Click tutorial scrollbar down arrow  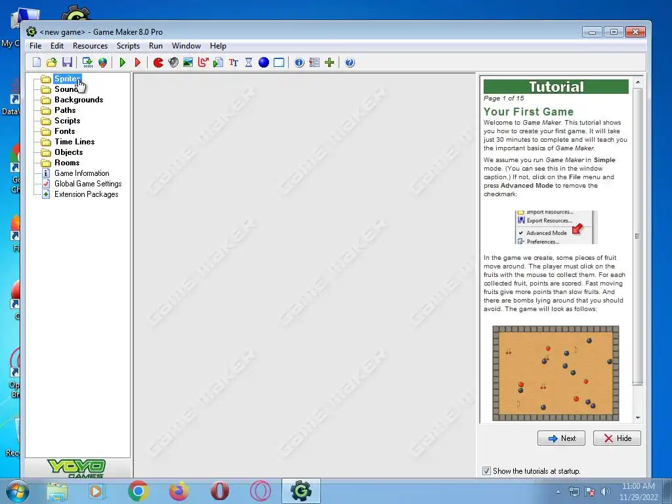638,418
